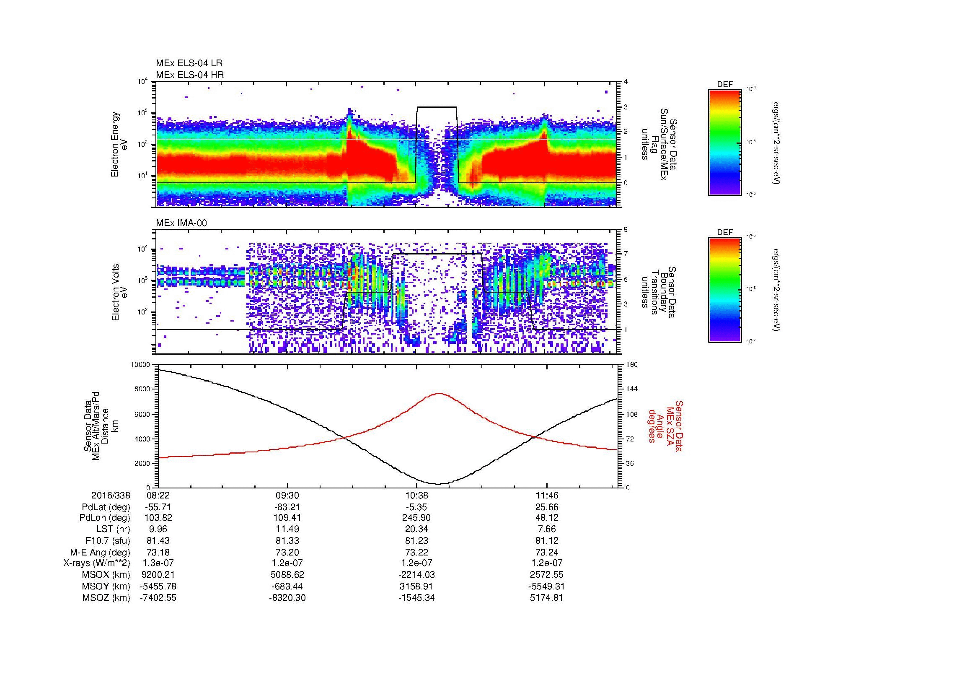Click the 10:38 time tick label

tap(416, 496)
